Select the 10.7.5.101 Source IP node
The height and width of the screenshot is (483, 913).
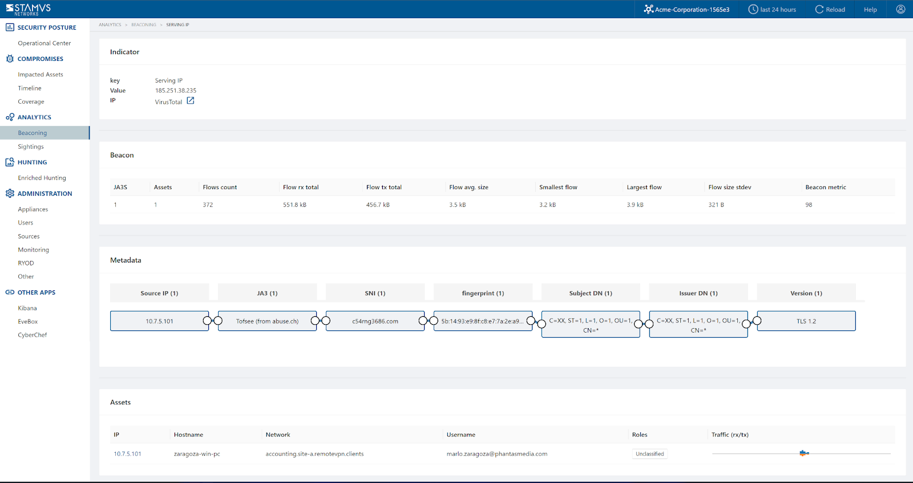(x=159, y=321)
